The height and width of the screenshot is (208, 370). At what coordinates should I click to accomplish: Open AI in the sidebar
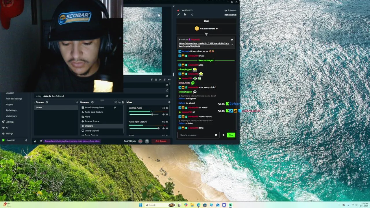point(5,128)
